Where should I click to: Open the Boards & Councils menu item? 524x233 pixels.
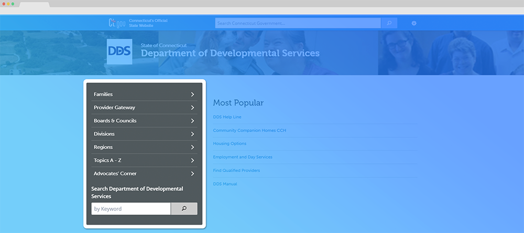115,121
